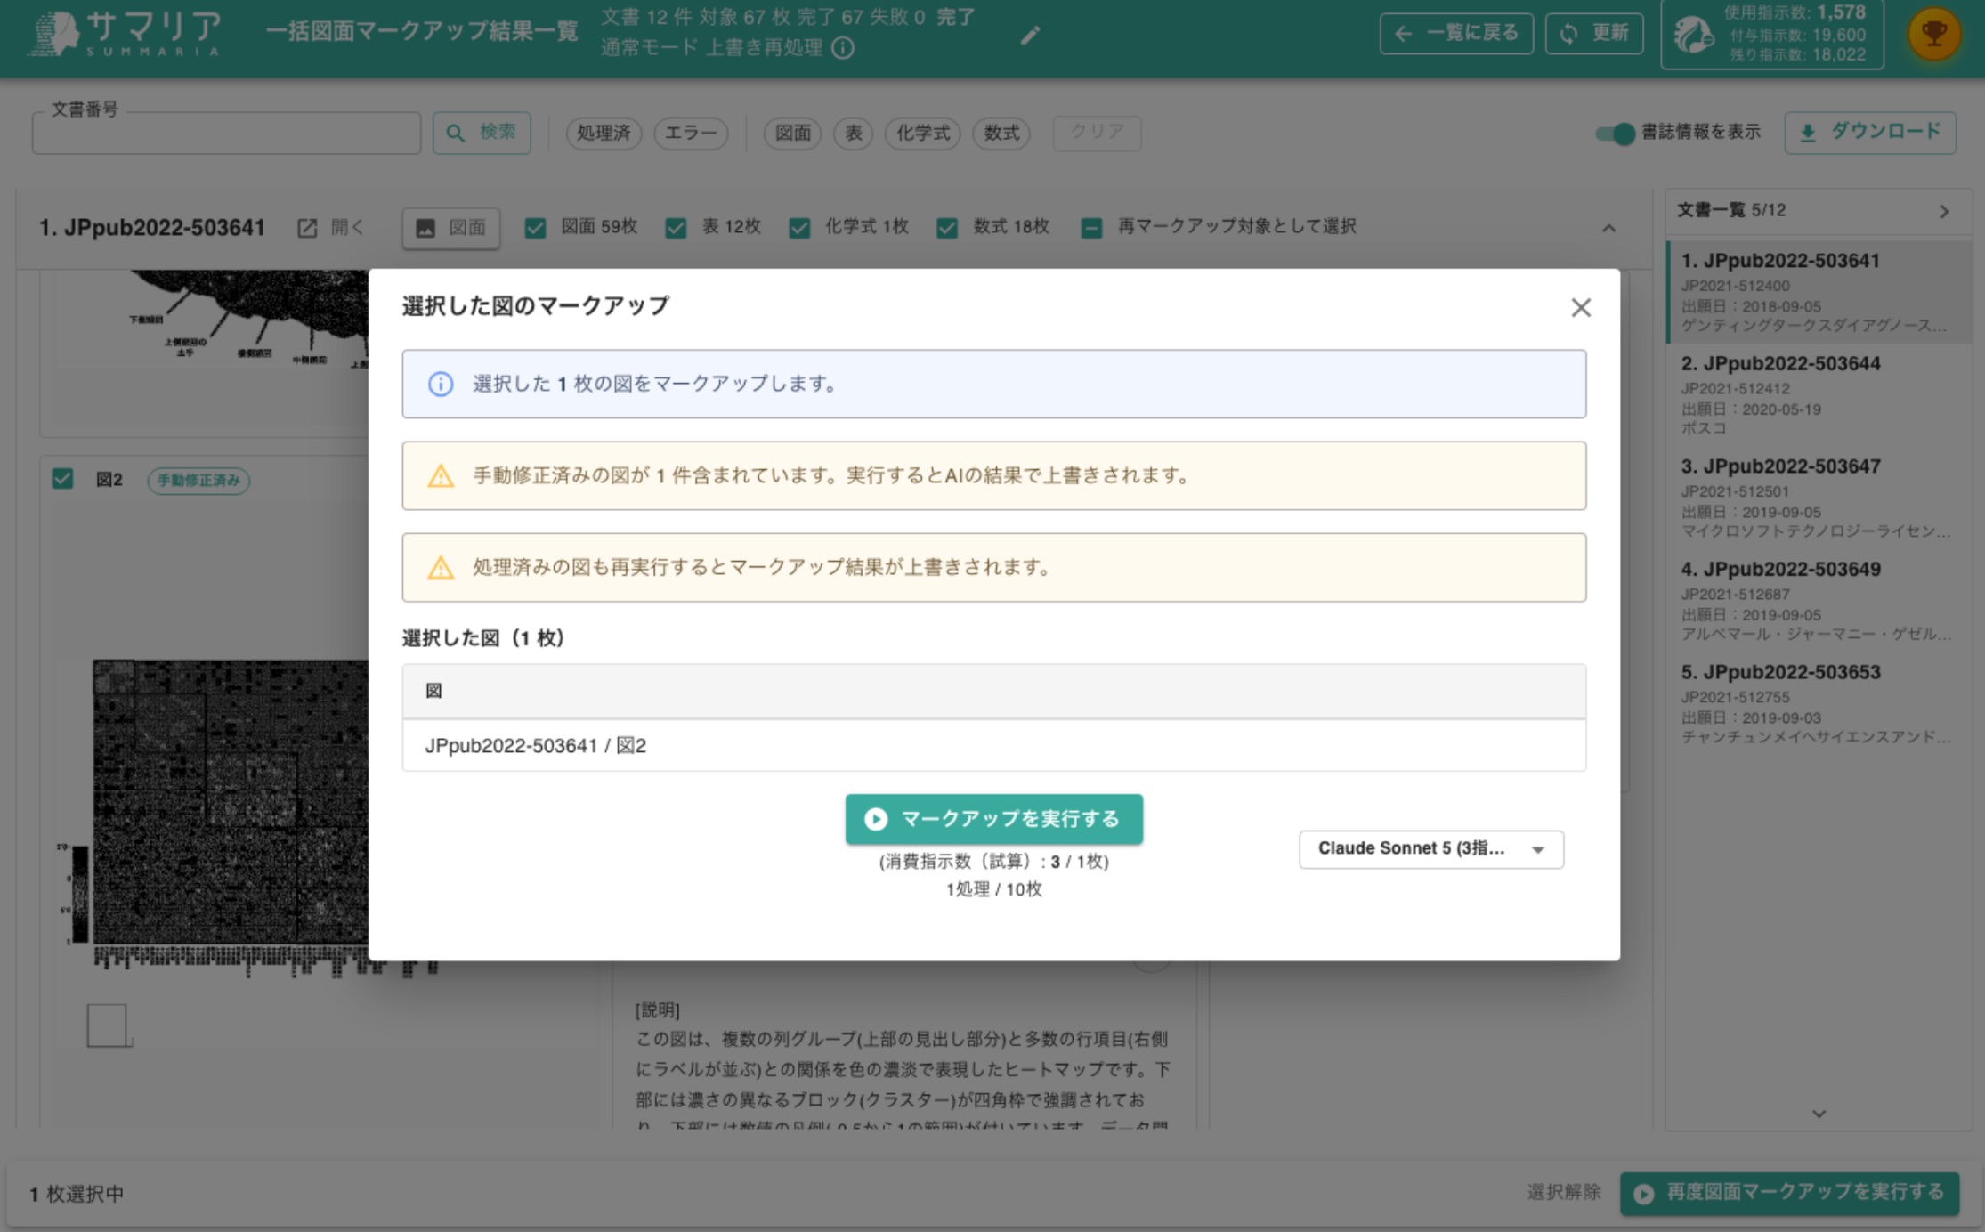Select the 図面 filter chip
Viewport: 1985px width, 1232px height.
pos(792,134)
